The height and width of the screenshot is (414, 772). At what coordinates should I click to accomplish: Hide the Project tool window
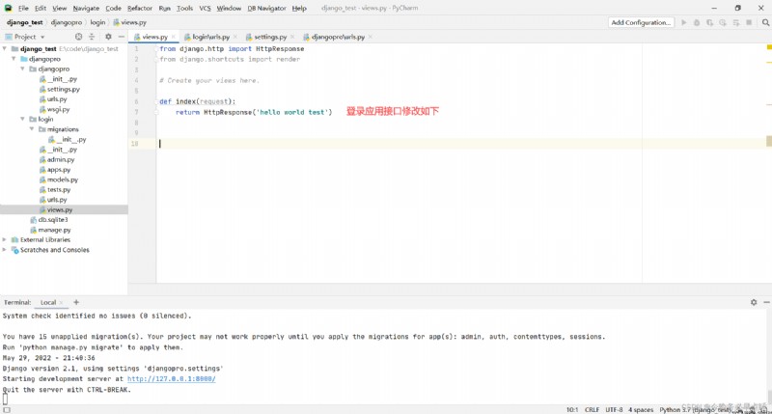(x=122, y=37)
